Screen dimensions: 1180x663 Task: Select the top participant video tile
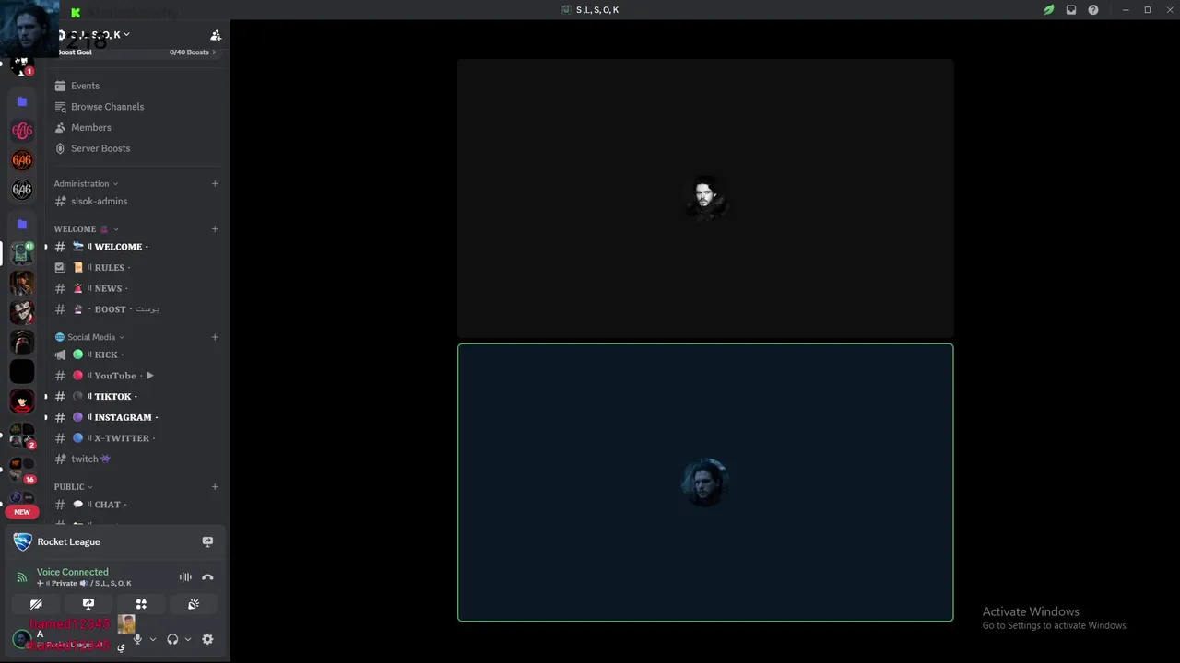point(705,198)
